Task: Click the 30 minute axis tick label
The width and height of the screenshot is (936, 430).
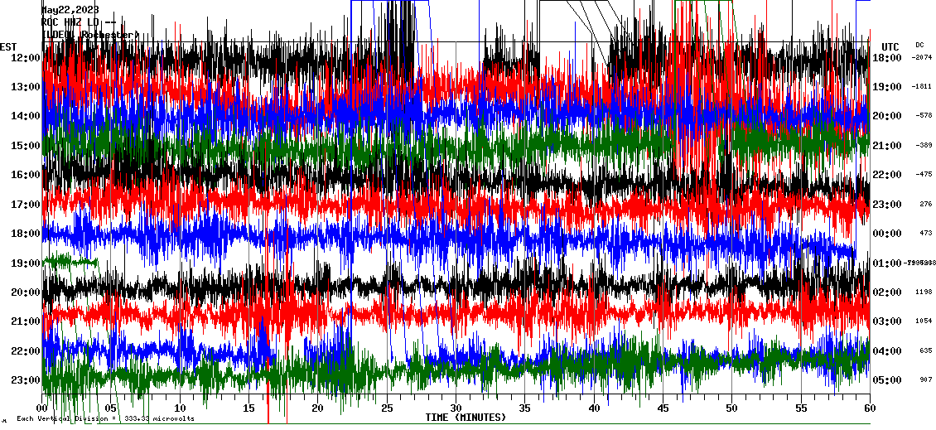Action: point(456,408)
